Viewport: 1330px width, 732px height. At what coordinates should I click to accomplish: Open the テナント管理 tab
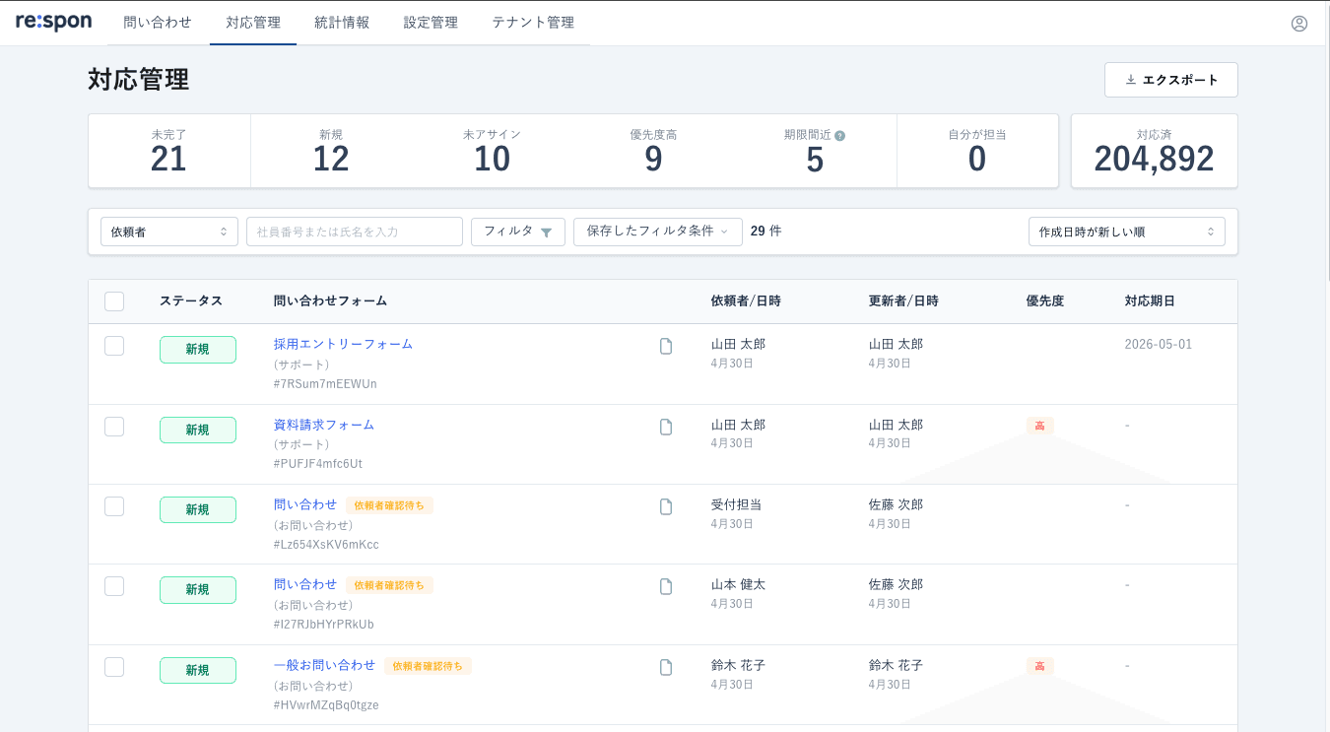[x=533, y=23]
